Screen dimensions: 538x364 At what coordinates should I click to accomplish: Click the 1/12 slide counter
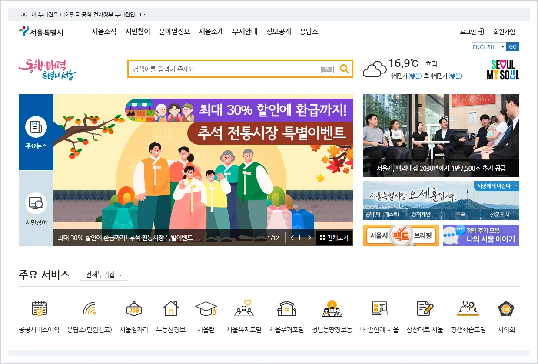[x=273, y=238]
